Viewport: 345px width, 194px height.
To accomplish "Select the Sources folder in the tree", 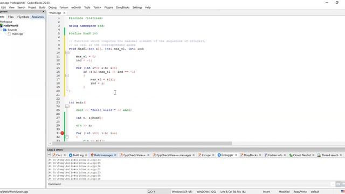I will [12, 30].
